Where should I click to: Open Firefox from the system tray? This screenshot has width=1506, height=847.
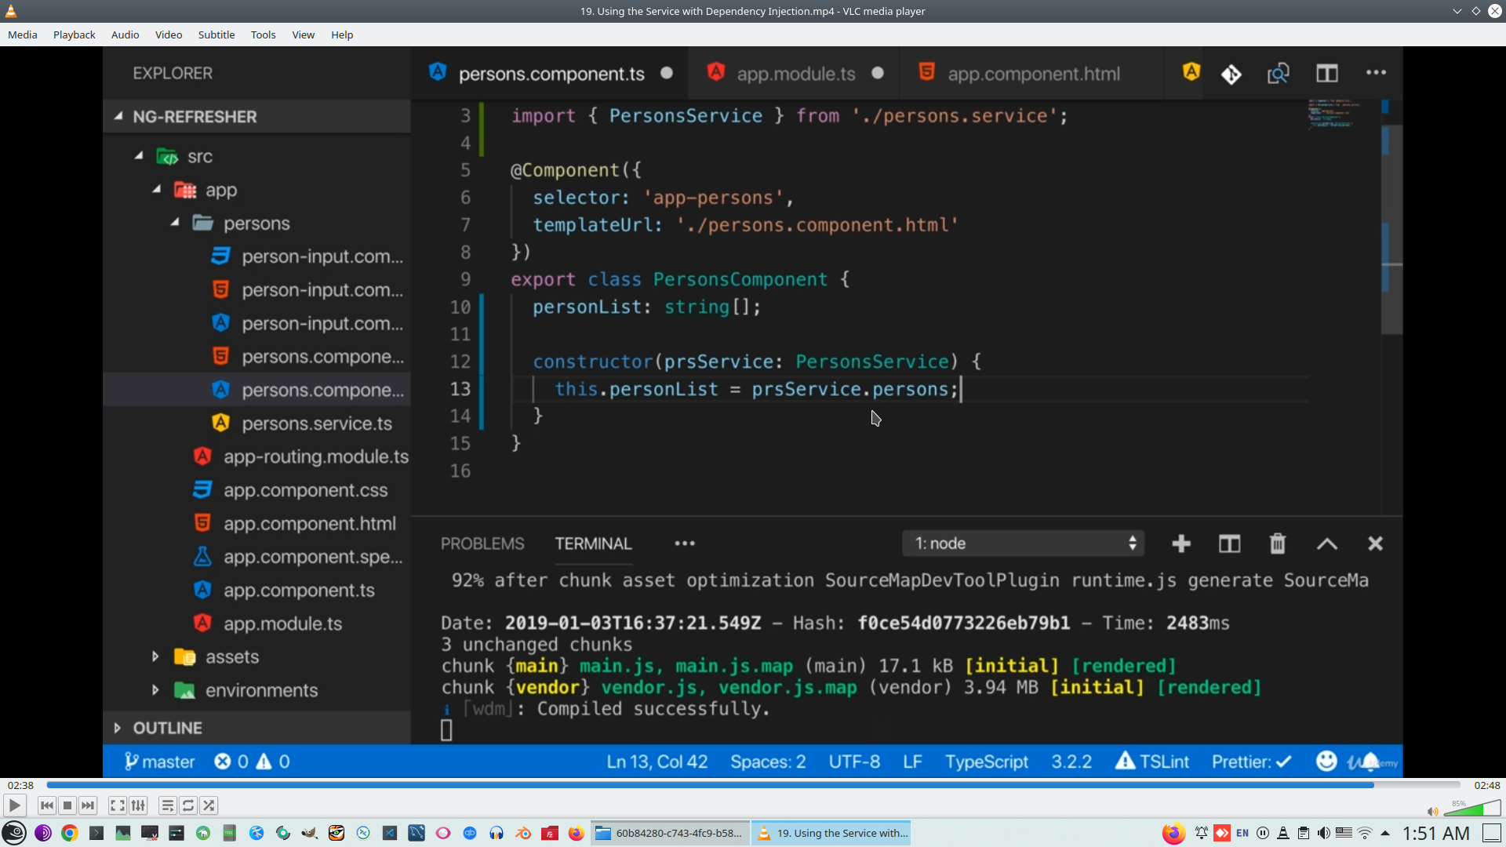coord(1173,833)
